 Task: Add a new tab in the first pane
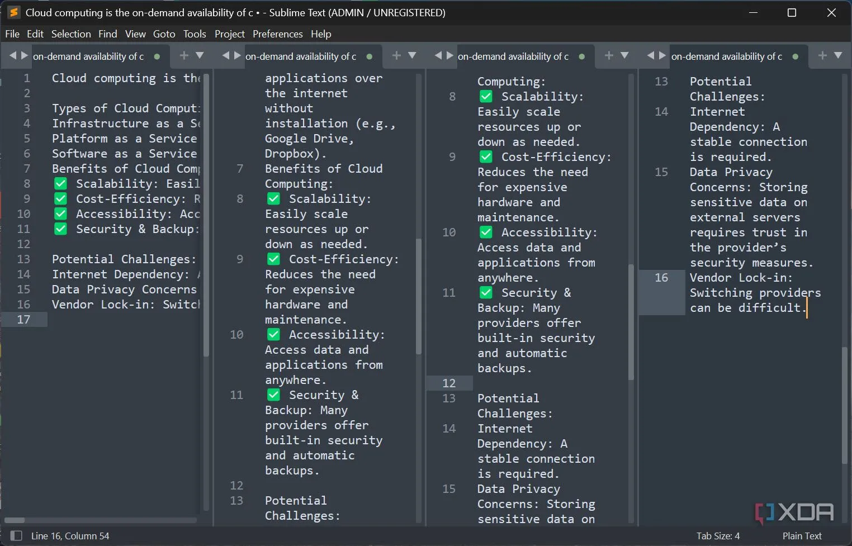click(x=184, y=56)
